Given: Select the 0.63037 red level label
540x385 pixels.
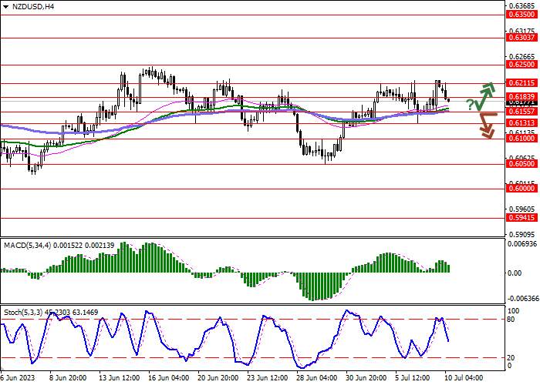Looking at the screenshot, I should [x=521, y=38].
